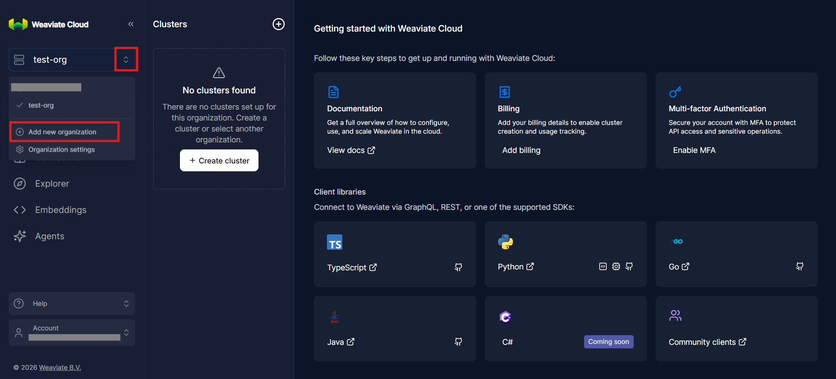836x379 pixels.
Task: Click the Weaviate Cloud logo
Action: (49, 25)
